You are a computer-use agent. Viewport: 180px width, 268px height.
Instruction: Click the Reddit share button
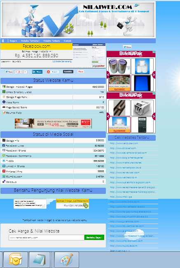tap(53, 72)
